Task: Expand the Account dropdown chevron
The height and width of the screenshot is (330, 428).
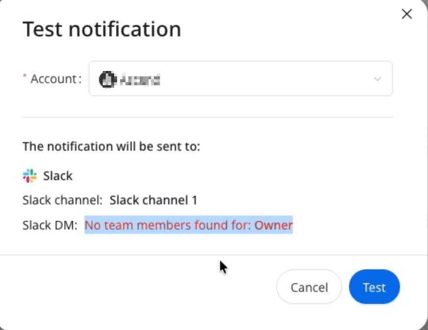Action: 377,79
